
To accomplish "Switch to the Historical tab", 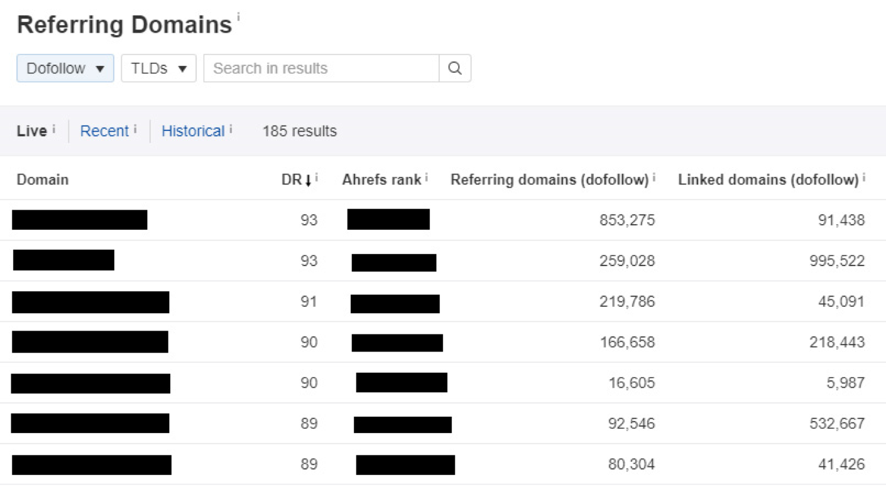I will pyautogui.click(x=193, y=131).
